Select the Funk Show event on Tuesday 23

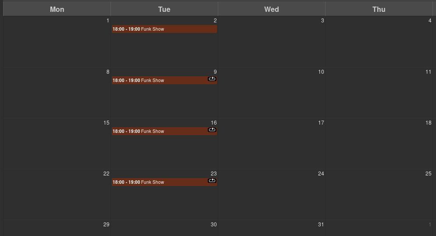click(x=164, y=182)
